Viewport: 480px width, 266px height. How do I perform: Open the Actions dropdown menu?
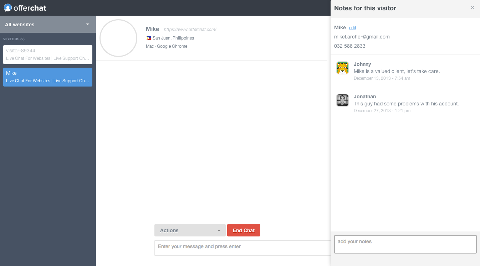tap(190, 230)
